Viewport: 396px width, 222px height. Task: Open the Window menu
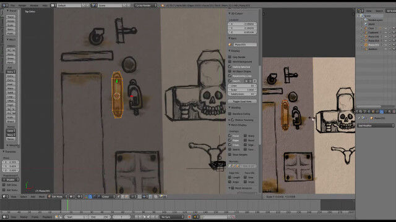(x=34, y=6)
